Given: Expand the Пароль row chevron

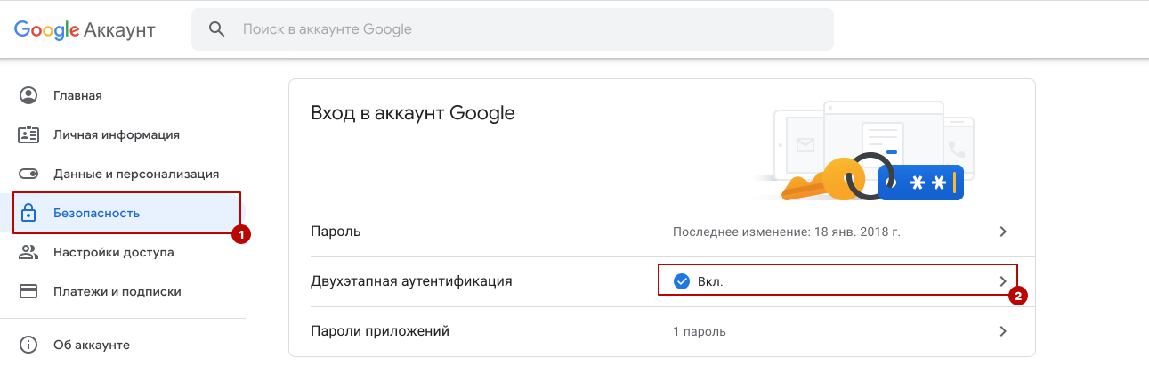Looking at the screenshot, I should [x=1003, y=232].
